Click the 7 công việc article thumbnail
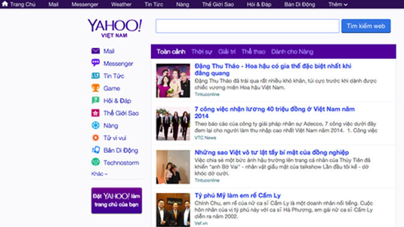 coord(173,124)
